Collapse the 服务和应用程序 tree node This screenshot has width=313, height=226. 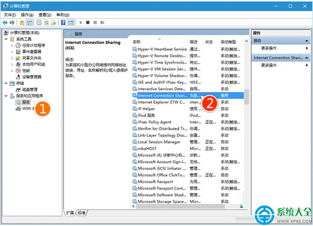6,96
